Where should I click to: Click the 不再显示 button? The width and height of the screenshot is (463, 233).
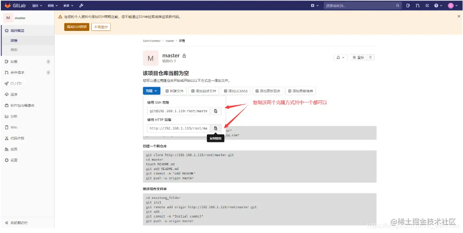(101, 27)
